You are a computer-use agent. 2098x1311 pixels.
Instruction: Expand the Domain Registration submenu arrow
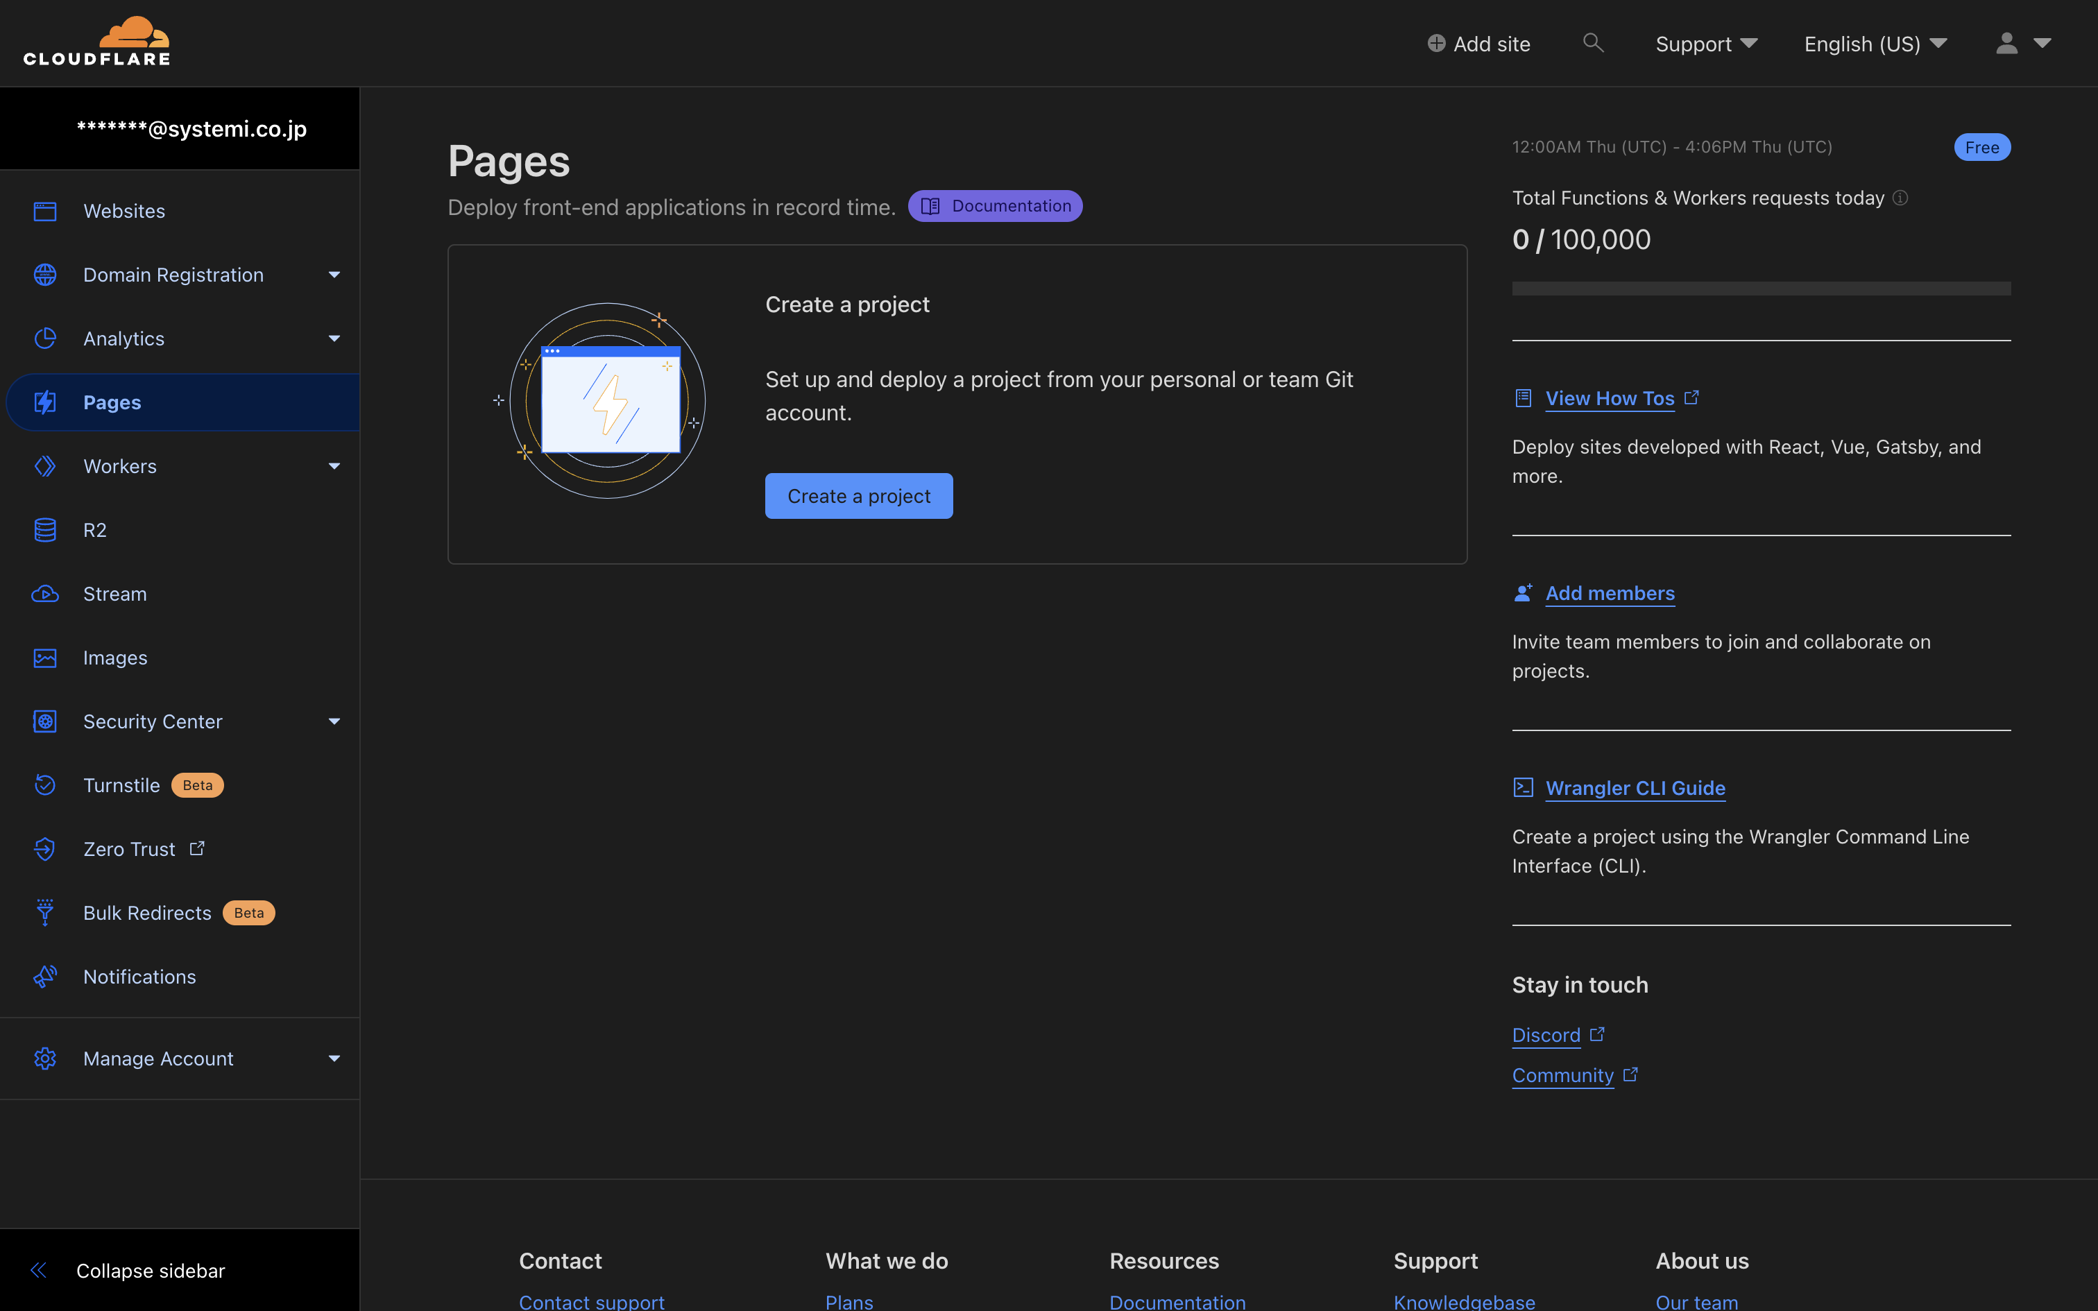334,275
